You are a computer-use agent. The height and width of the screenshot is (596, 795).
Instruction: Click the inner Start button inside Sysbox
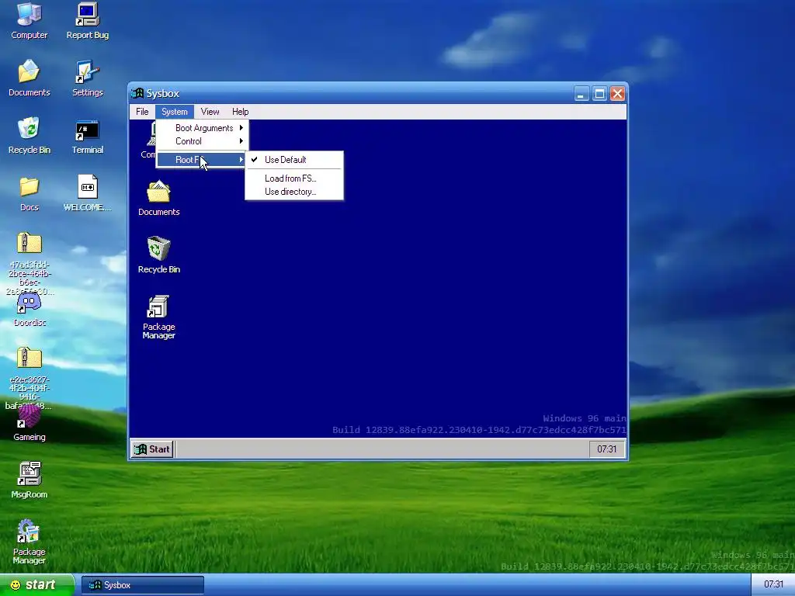[153, 449]
